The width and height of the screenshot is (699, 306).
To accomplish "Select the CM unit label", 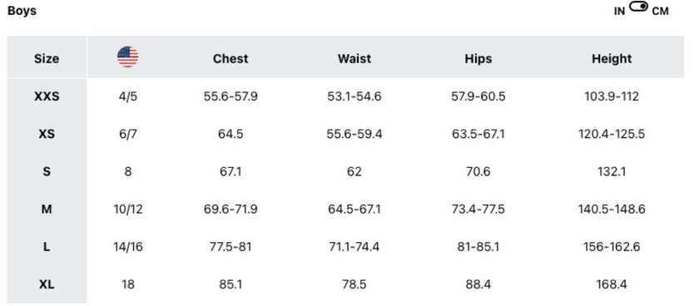I will click(660, 12).
